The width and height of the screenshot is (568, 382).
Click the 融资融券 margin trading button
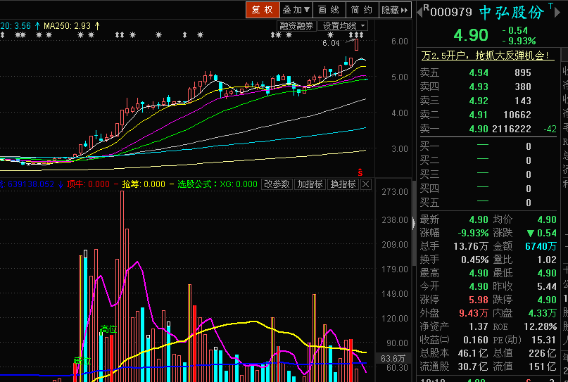click(x=296, y=26)
